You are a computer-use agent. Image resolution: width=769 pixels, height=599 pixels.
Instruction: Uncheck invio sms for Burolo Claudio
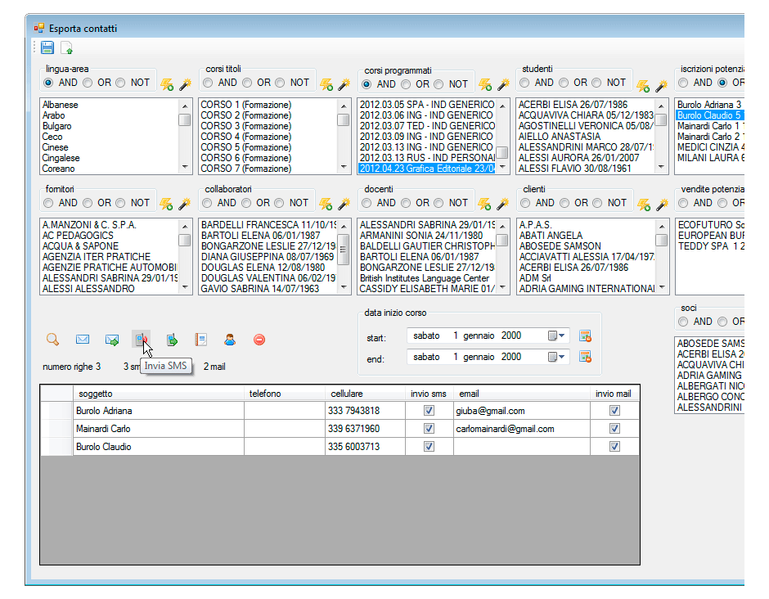click(x=429, y=447)
